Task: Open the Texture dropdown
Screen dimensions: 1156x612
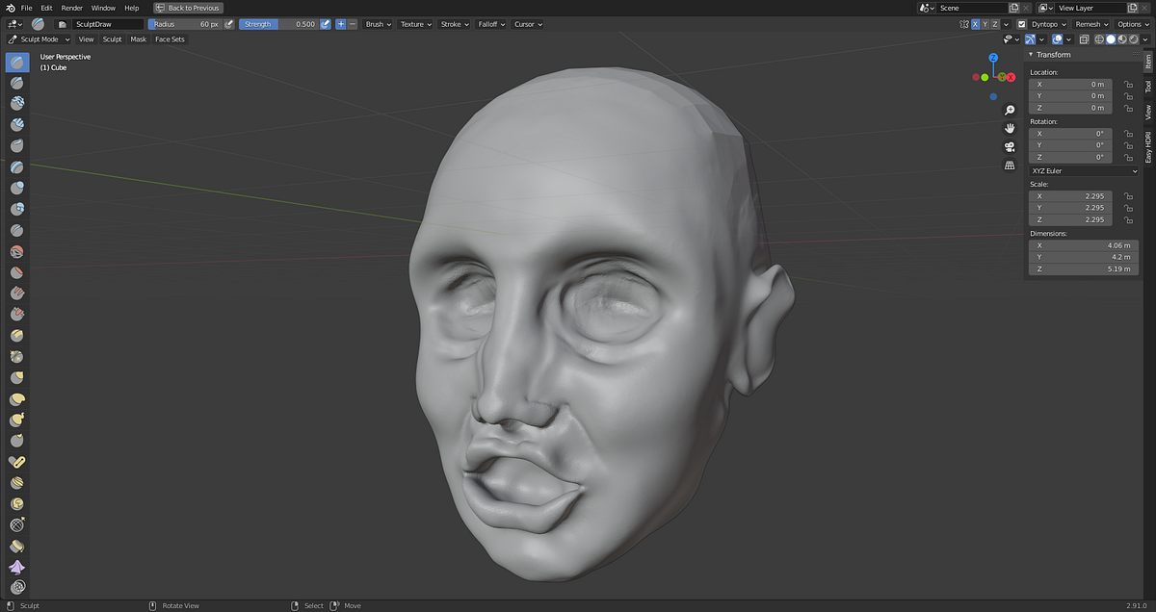Action: 415,24
